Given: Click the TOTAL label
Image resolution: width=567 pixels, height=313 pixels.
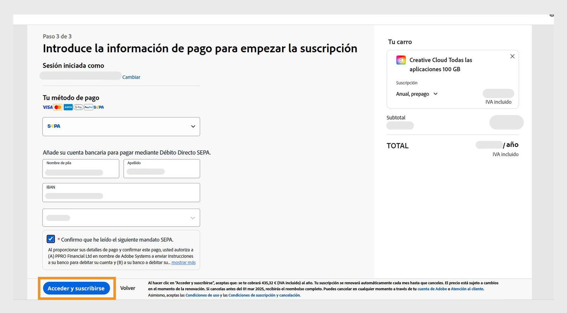Looking at the screenshot, I should pyautogui.click(x=398, y=146).
